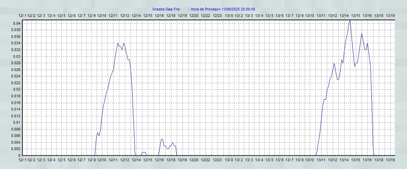Select the 0.008 vertical axis label
The height and width of the screenshot is (169, 407).
(15, 129)
